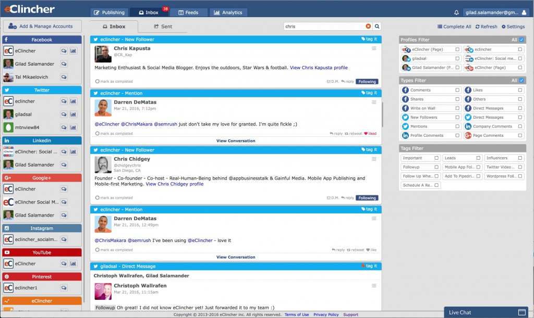This screenshot has width=534, height=318.
Task: Check Company Comments type filter
Action: (520, 126)
